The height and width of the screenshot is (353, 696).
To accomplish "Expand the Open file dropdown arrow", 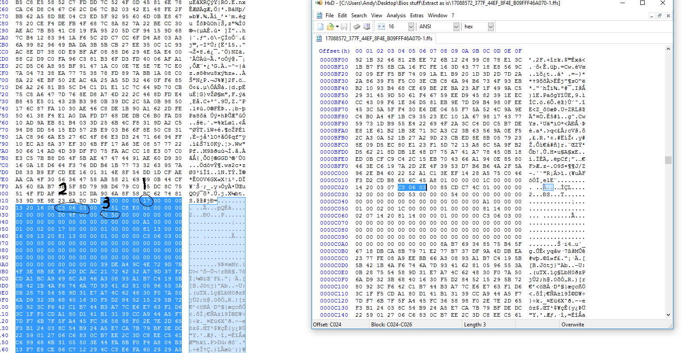I will click(337, 27).
